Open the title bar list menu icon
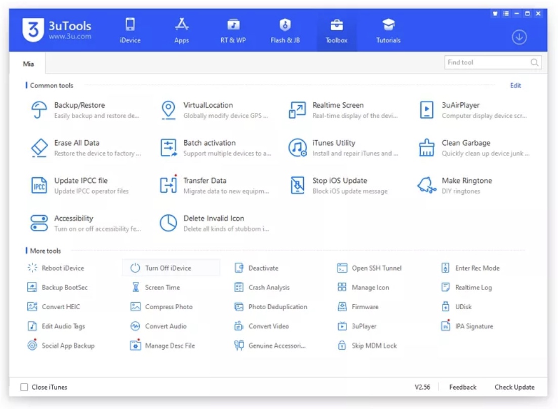The image size is (558, 409). tap(506, 14)
